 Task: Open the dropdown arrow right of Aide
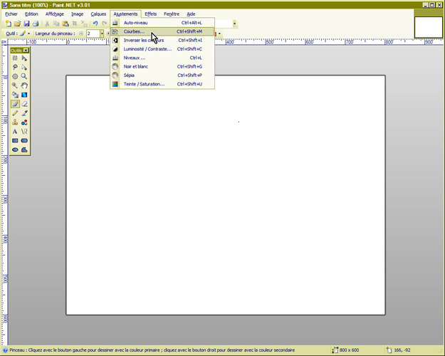tap(234, 23)
